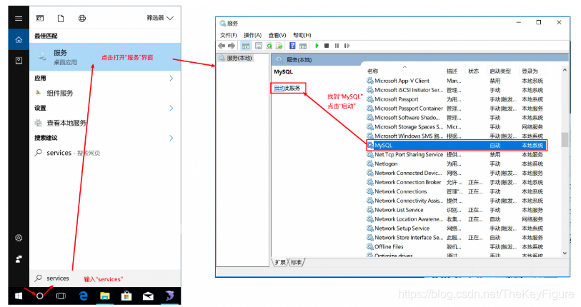Select the Network Connections service row
The height and width of the screenshot is (307, 581).
[x=457, y=191]
